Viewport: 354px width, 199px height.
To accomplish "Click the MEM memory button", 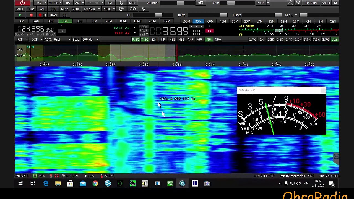I will [132, 3].
